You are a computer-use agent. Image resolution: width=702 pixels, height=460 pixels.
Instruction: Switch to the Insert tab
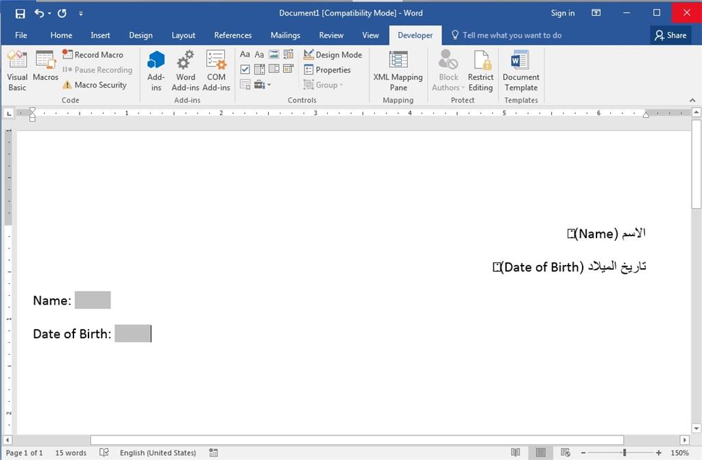[x=100, y=35]
